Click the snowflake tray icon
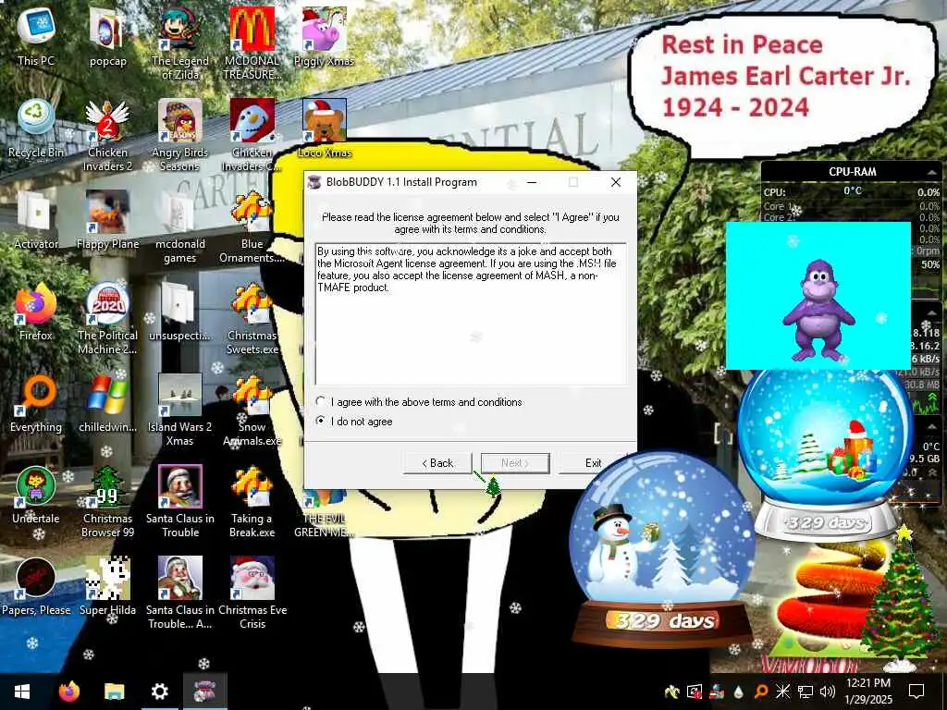 pos(782,692)
